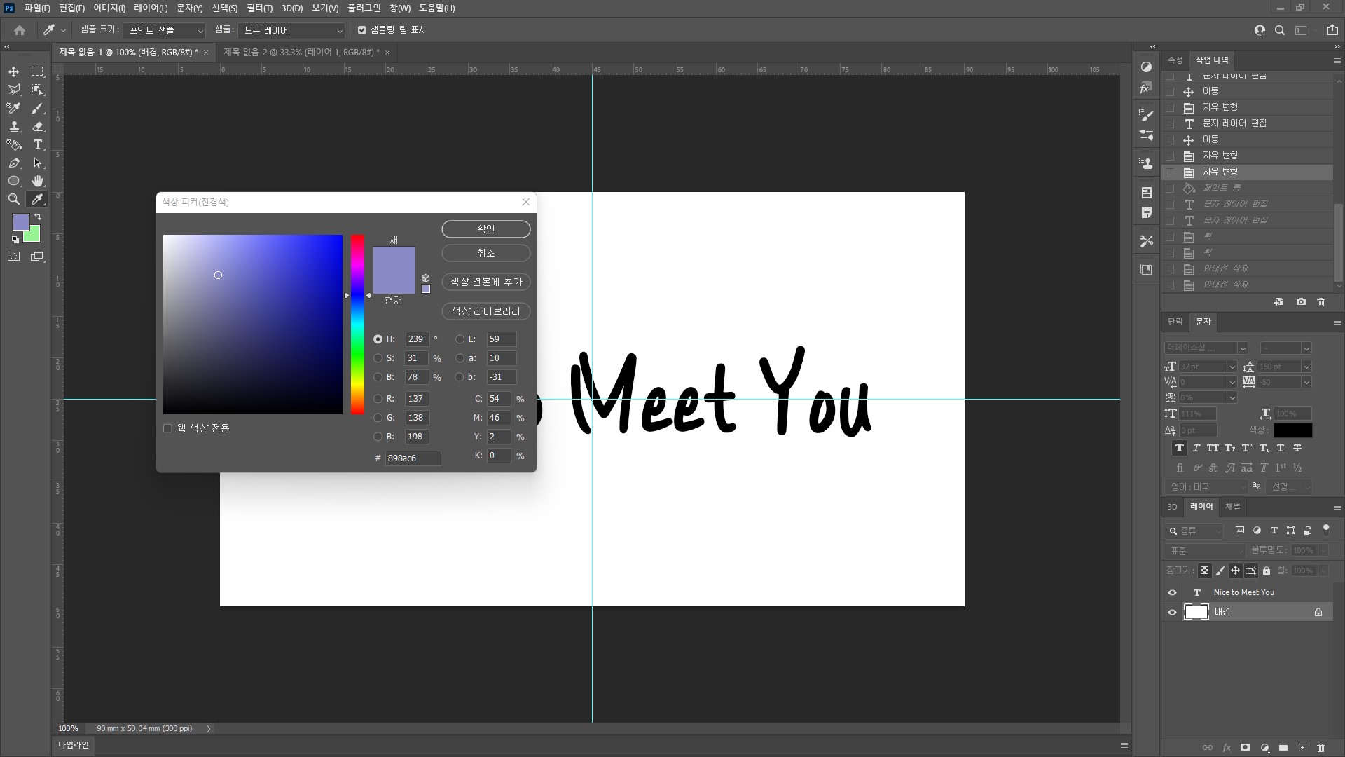Open the 필터(T) menu
The height and width of the screenshot is (757, 1345).
tap(259, 8)
